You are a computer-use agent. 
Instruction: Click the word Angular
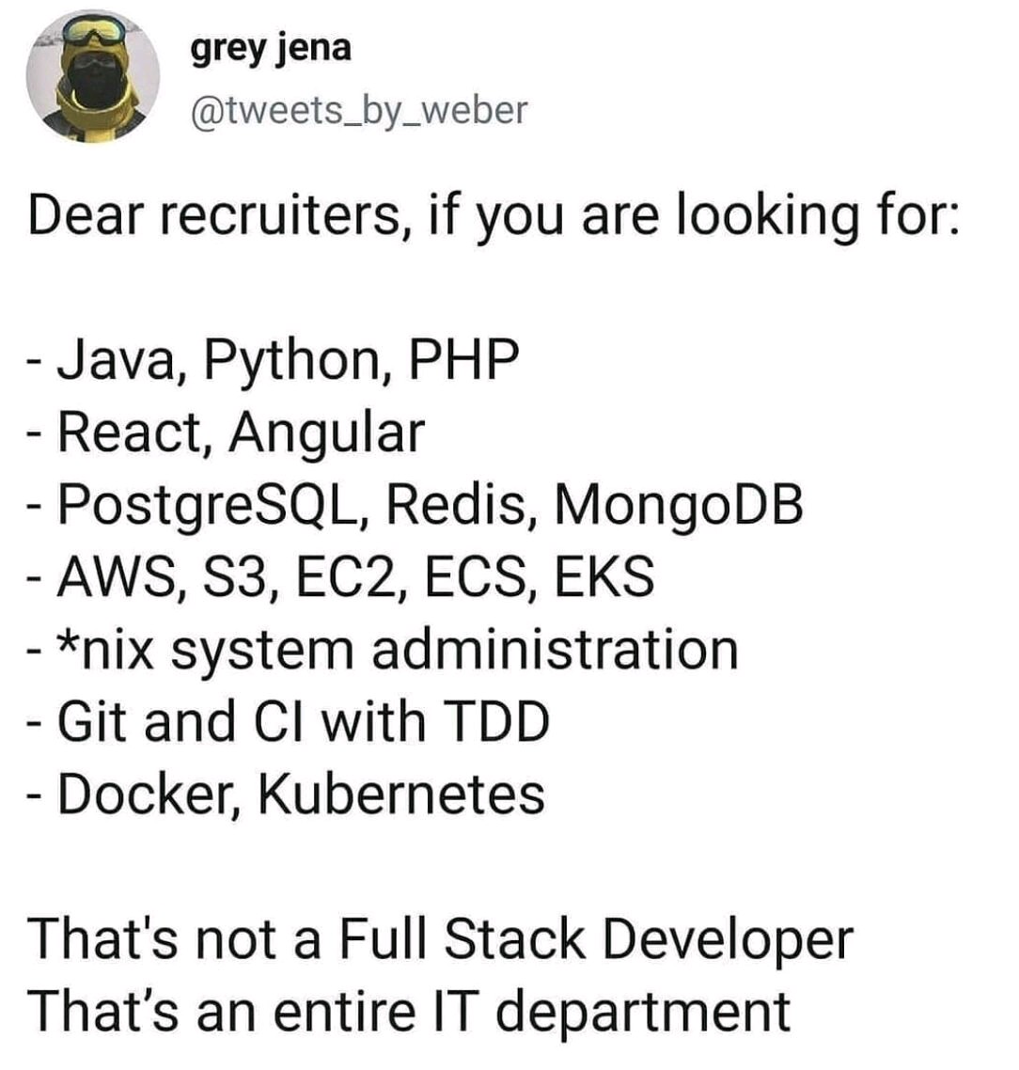coord(326,433)
